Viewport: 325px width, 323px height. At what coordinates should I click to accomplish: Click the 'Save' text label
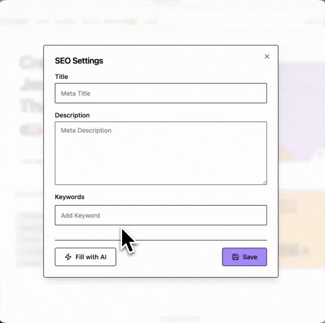(x=250, y=257)
